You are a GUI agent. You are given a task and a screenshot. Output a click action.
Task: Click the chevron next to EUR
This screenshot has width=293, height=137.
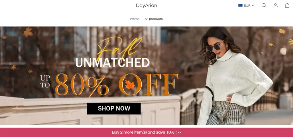pyautogui.click(x=253, y=6)
